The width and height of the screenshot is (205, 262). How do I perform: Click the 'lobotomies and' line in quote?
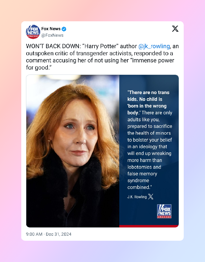click(144, 167)
